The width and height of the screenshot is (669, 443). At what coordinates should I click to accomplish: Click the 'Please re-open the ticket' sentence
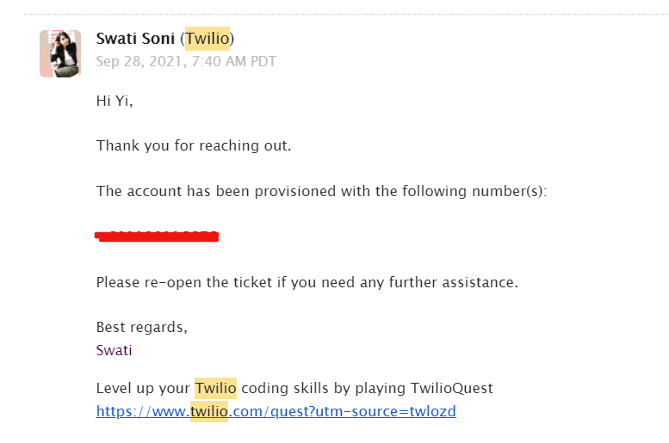point(307,281)
